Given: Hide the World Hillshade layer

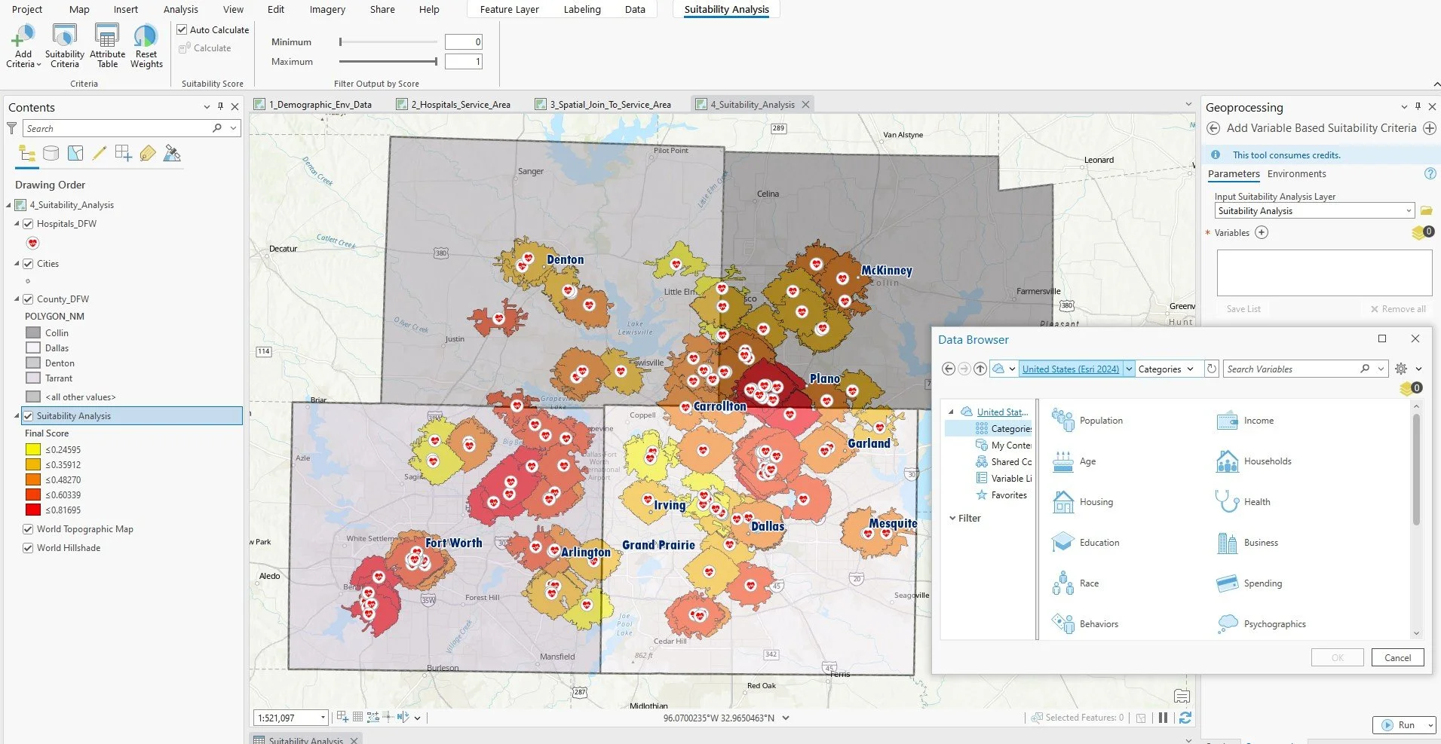Looking at the screenshot, I should click(x=28, y=548).
